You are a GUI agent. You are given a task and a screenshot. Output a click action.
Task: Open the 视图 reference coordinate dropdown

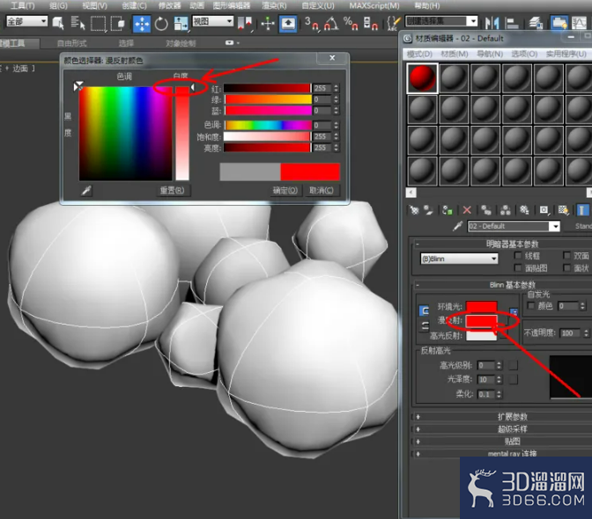click(212, 21)
